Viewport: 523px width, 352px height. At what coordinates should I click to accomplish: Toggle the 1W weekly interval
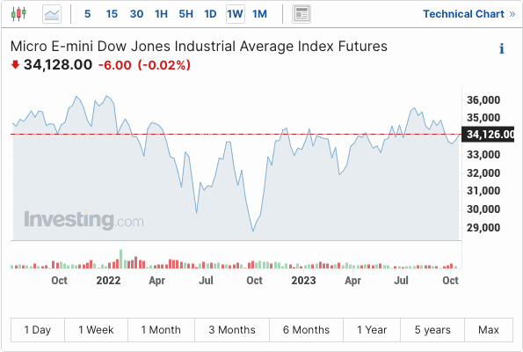(x=236, y=14)
